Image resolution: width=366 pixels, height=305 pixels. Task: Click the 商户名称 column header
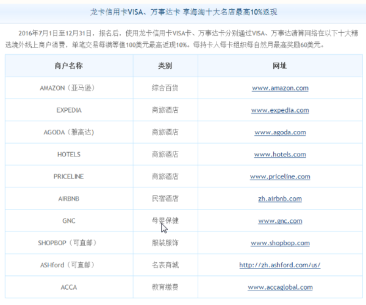69,66
